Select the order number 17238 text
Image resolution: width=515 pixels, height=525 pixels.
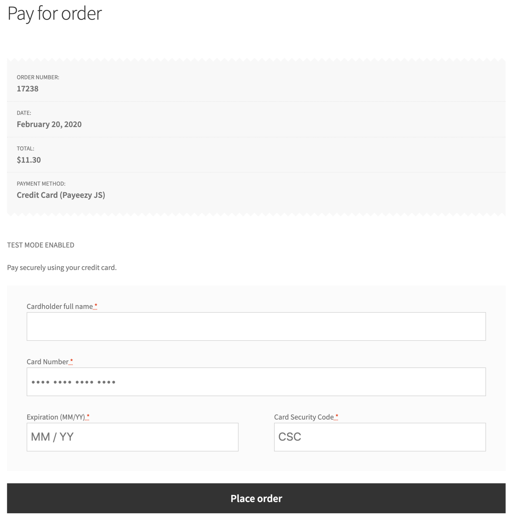point(27,89)
